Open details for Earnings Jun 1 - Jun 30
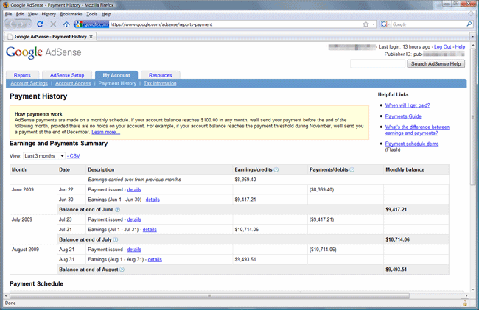 pyautogui.click(x=153, y=200)
